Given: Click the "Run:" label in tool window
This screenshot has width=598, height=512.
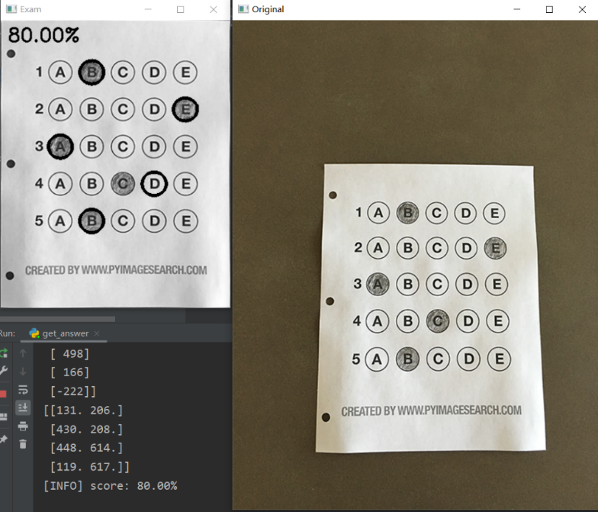Looking at the screenshot, I should (x=7, y=333).
